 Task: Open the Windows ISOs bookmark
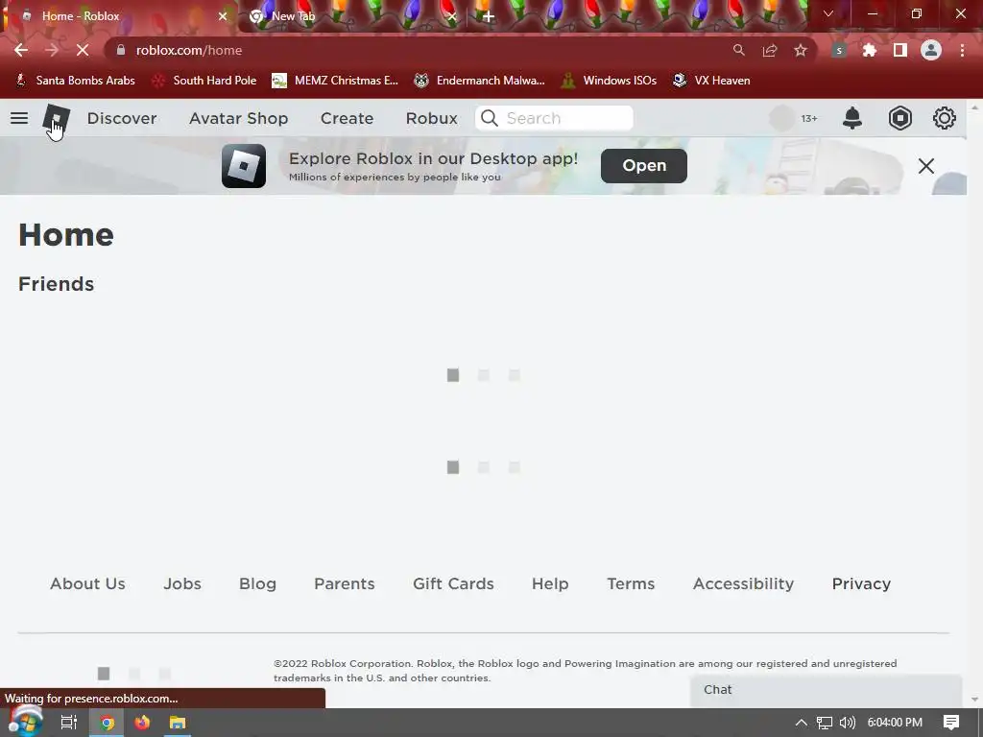[609, 81]
